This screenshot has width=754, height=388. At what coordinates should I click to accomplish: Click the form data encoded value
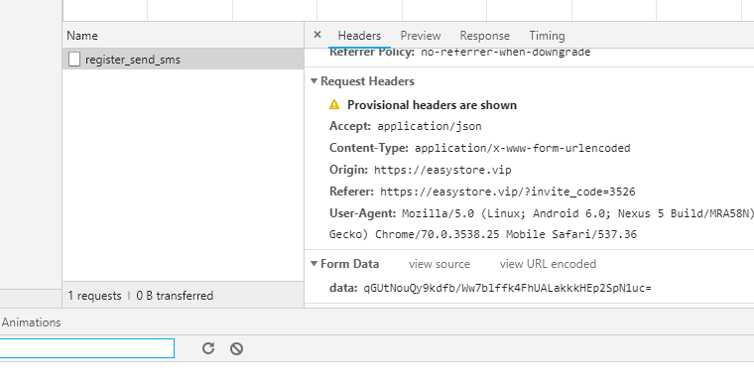507,288
